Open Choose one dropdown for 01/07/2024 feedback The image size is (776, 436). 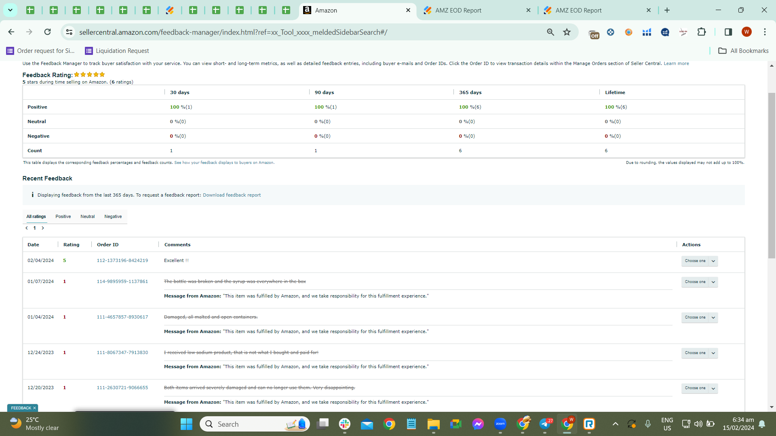(700, 282)
